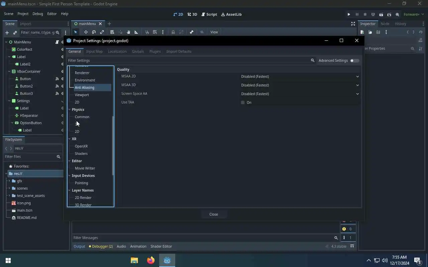
Task: Toggle smart snap in the 2D toolbar
Action: 147,32
